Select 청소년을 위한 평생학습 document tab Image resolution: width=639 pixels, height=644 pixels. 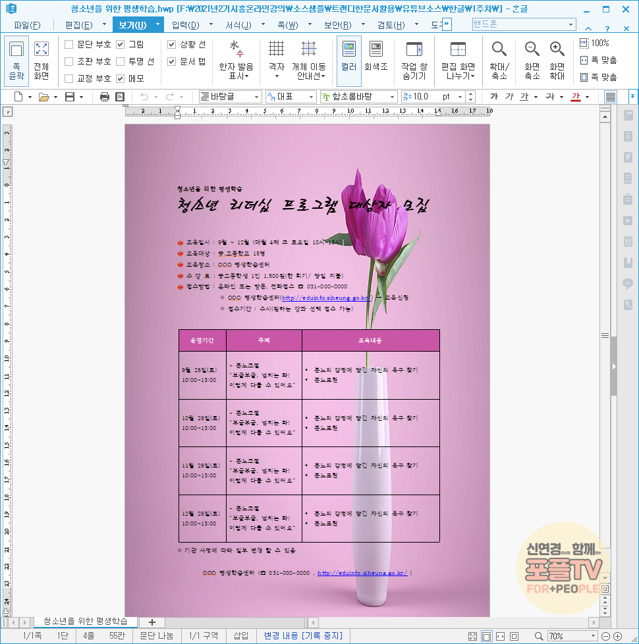pos(86,622)
